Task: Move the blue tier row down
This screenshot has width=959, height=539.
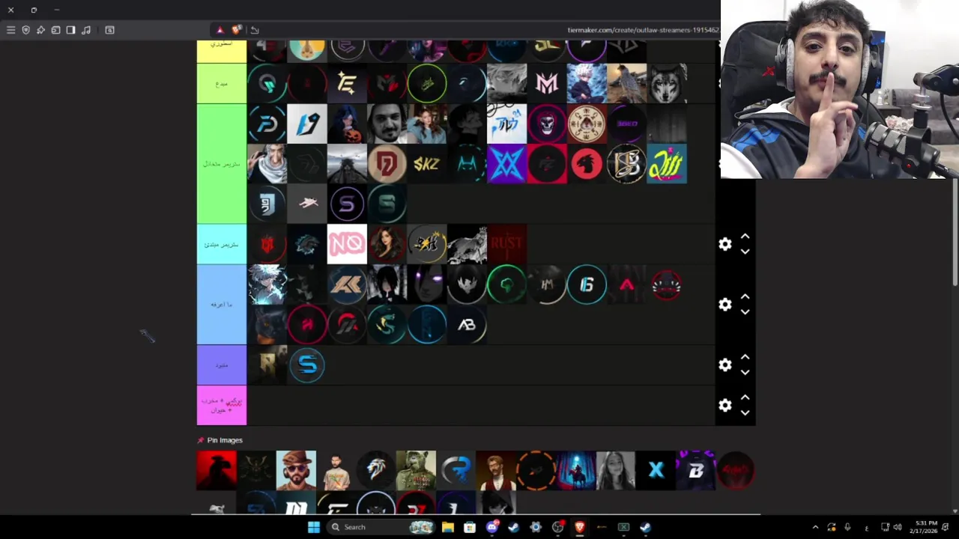Action: click(745, 312)
